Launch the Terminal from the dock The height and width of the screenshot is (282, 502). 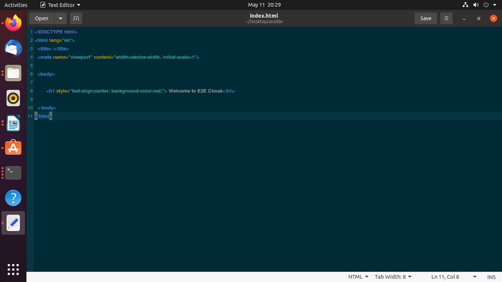click(13, 173)
